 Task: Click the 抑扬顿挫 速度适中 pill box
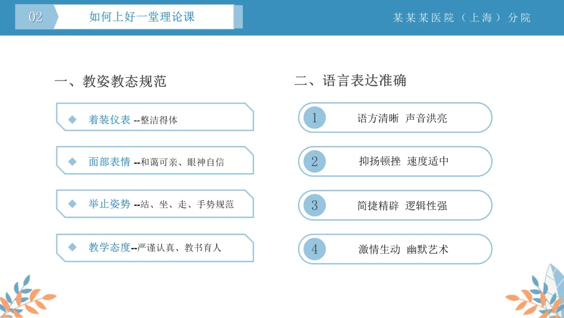click(395, 161)
